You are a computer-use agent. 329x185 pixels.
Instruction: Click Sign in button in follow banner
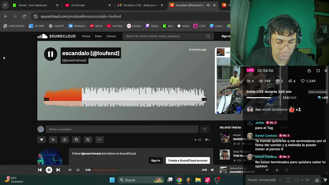click(156, 161)
